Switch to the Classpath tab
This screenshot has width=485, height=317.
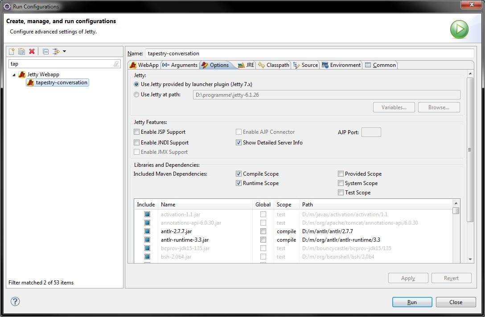[274, 65]
